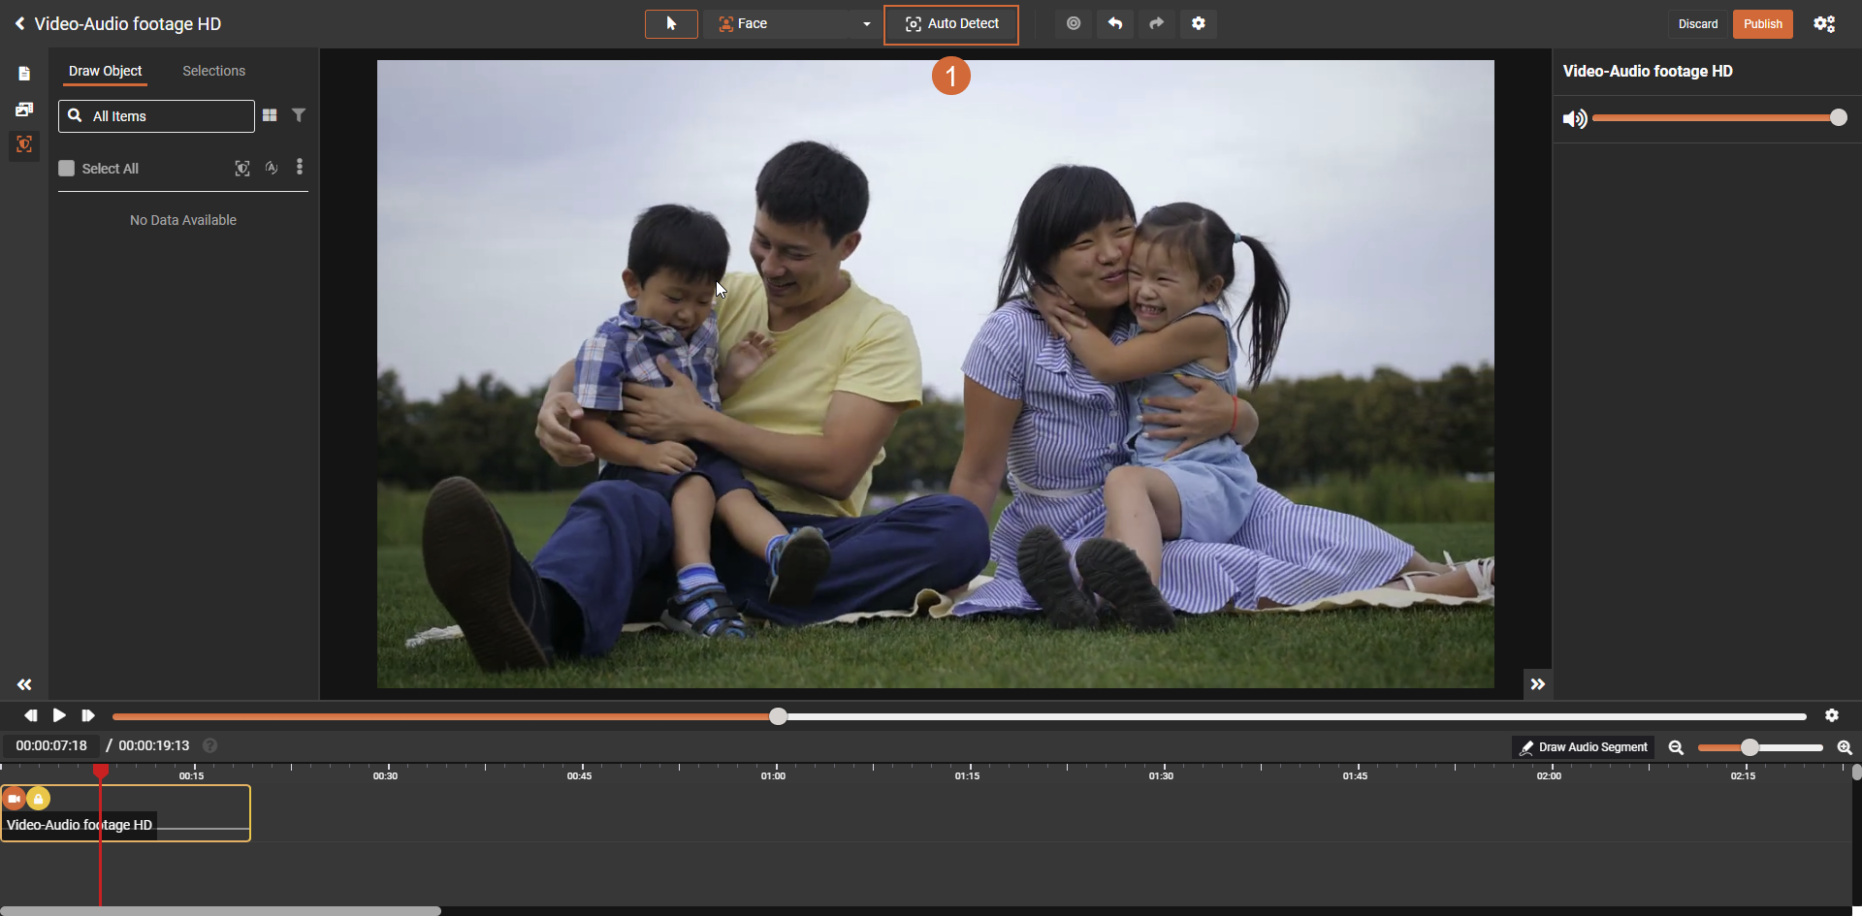Click the video playback progress slider handle

(x=778, y=716)
